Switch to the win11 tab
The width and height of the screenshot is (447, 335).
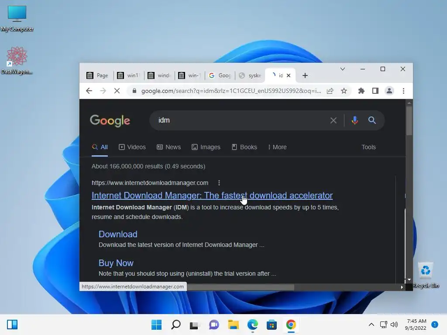(x=129, y=75)
